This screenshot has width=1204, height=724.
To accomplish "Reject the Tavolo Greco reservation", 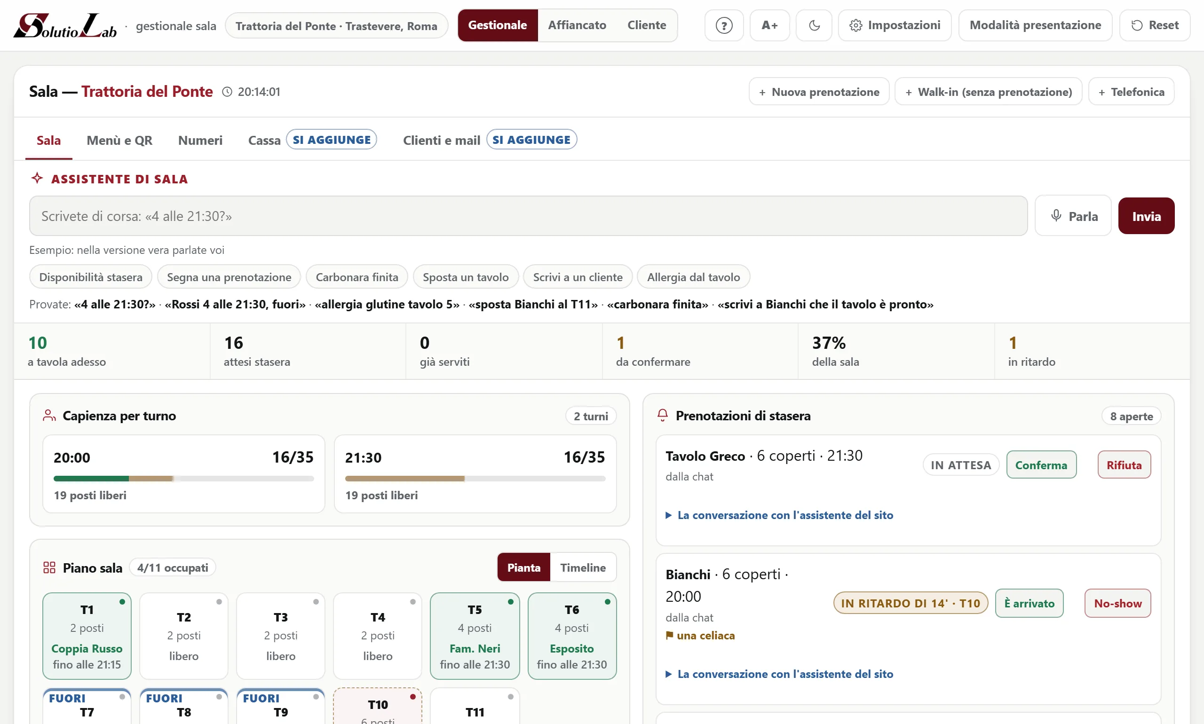I will [x=1124, y=465].
